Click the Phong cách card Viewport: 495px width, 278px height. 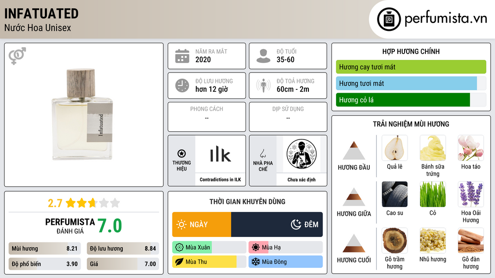tap(207, 117)
